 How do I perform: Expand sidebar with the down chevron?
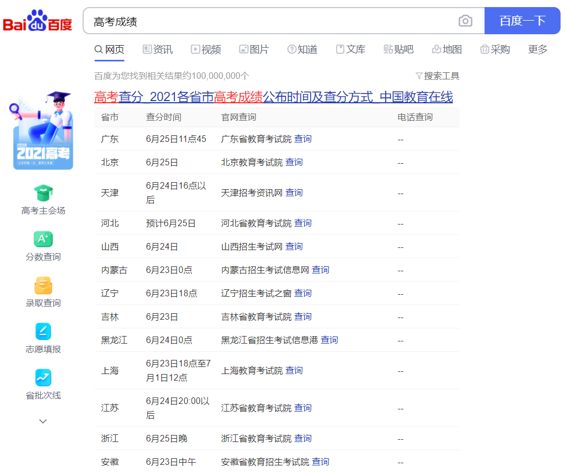(43, 421)
